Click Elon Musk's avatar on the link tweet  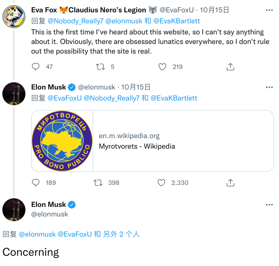click(x=14, y=94)
